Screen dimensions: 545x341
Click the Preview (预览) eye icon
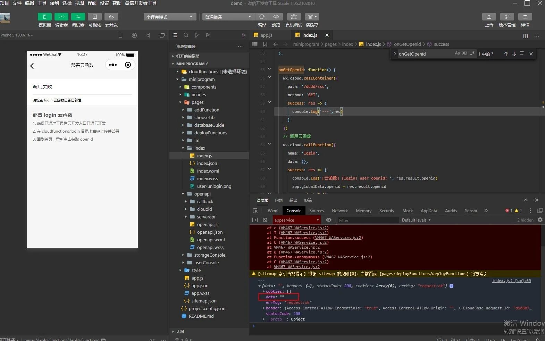point(276,17)
